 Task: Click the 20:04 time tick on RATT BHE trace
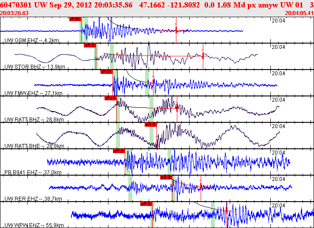coord(278,126)
